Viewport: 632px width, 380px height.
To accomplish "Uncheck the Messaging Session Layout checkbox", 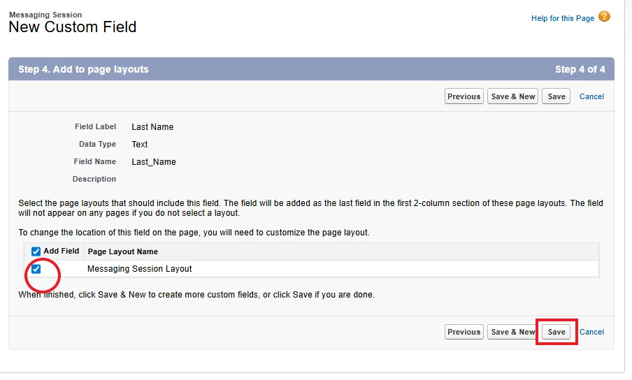I will click(36, 269).
